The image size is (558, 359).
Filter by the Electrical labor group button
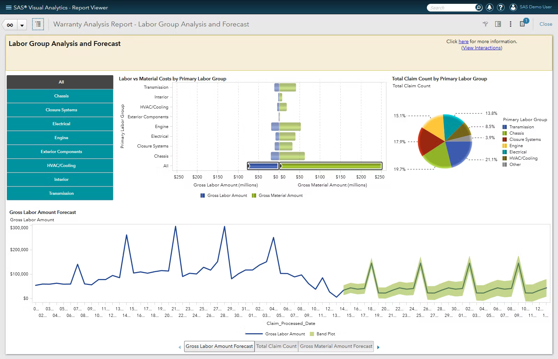[60, 124]
